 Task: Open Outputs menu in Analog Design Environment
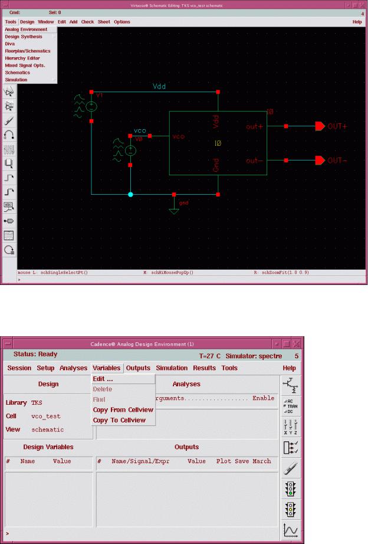138,368
